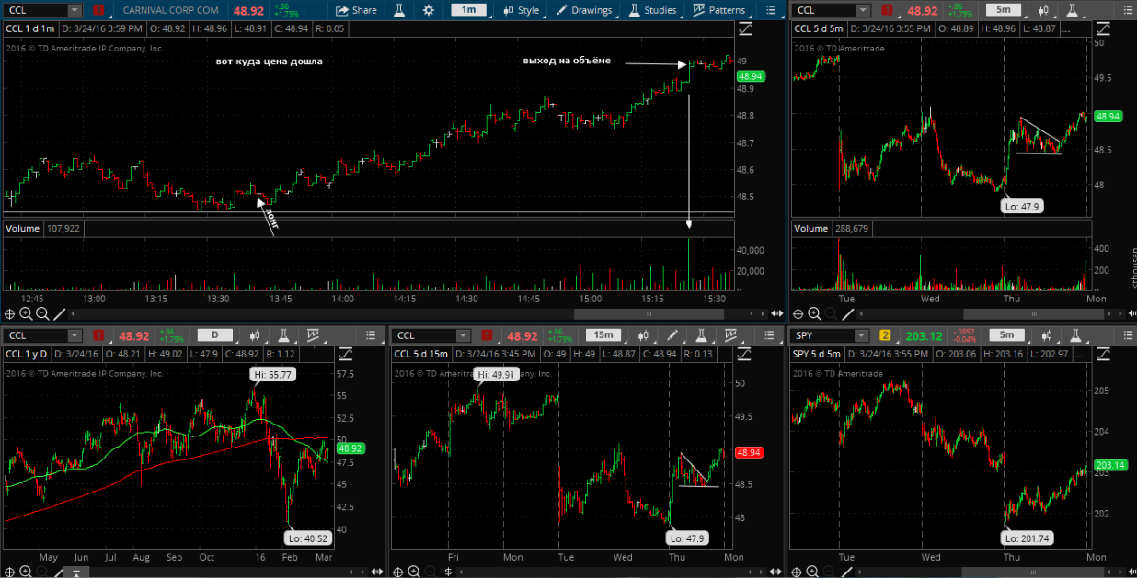The image size is (1137, 578).
Task: Click the 1m chart horizontal scrollbar thumb
Action: 648,313
